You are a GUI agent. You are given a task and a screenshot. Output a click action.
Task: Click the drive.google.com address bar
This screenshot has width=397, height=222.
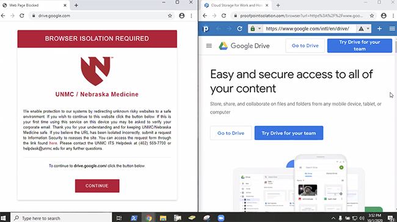(101, 16)
